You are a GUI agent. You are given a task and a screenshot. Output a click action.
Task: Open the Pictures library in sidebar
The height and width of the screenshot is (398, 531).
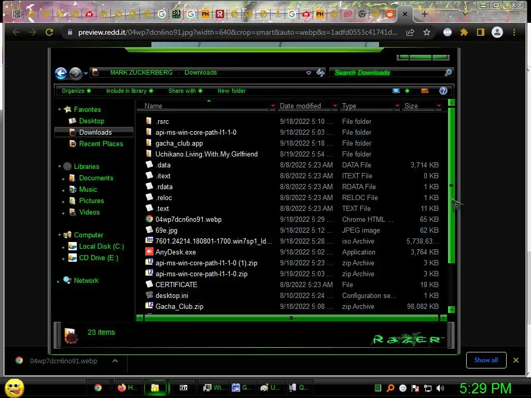[x=91, y=201]
